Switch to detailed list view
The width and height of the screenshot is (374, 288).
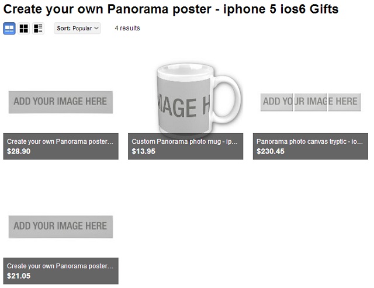coord(38,29)
